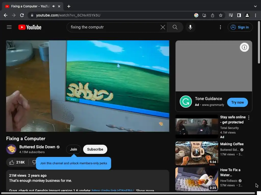Open How To Fix a Water title

coord(230,172)
